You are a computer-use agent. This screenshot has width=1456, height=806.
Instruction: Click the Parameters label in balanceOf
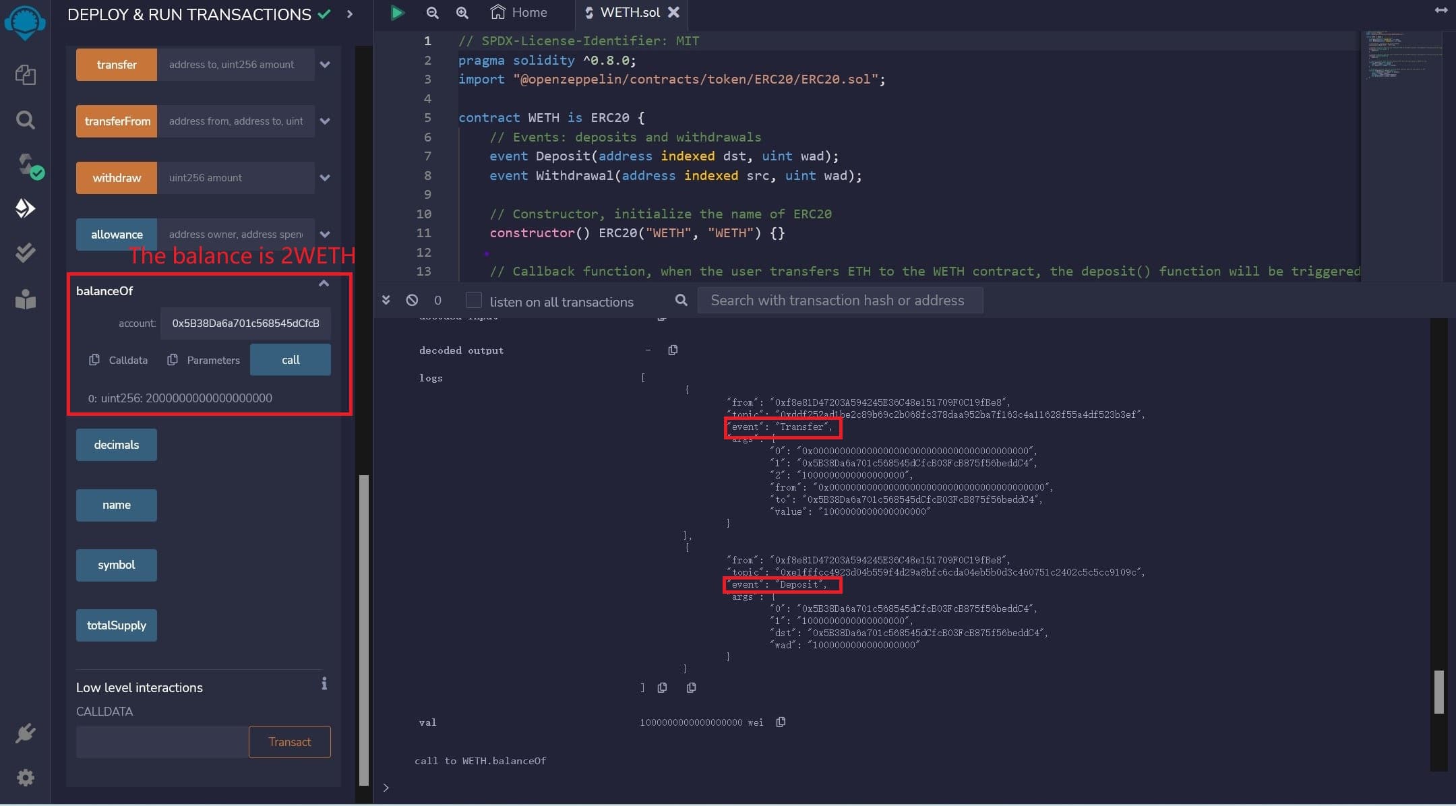click(213, 360)
